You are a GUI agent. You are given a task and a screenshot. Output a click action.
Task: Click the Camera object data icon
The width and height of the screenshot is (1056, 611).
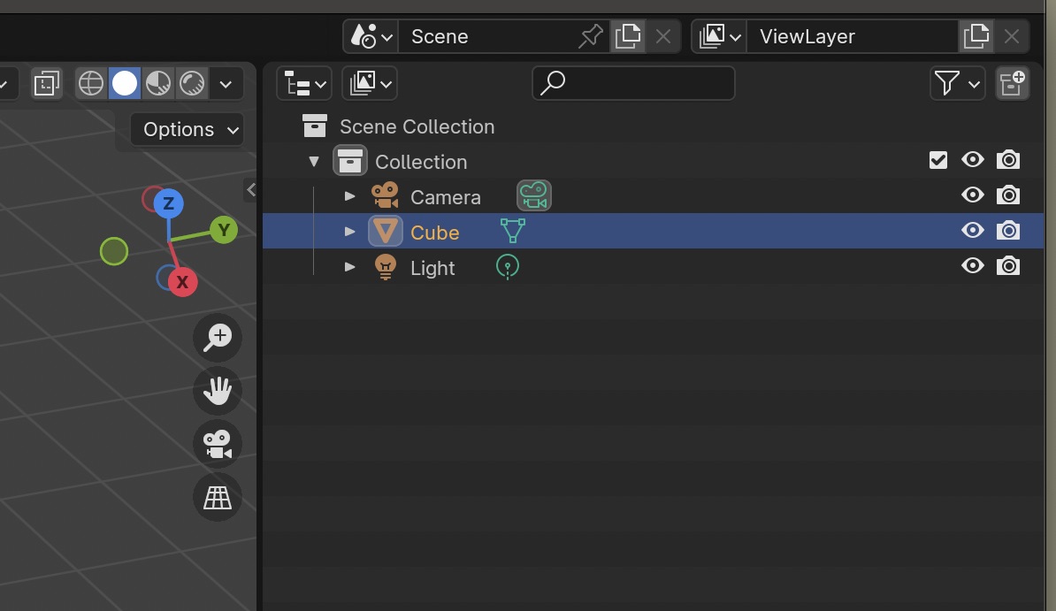(x=534, y=196)
